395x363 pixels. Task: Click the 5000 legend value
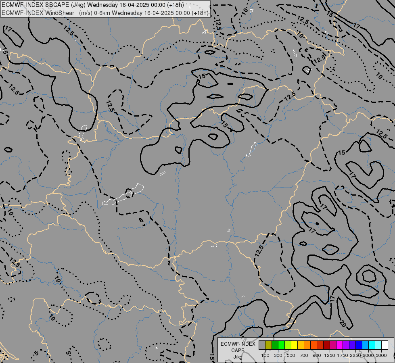coord(381,355)
